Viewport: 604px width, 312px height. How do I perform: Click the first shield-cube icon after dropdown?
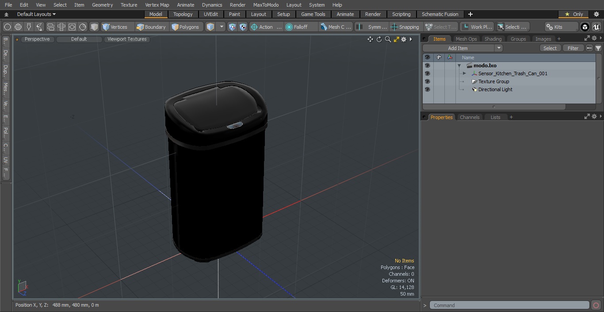pos(233,27)
